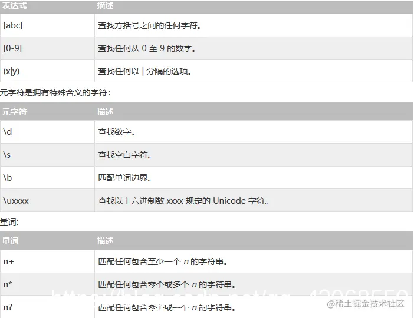414x318 pixels.
Task: Select description '查找空白字符。'
Action: pyautogui.click(x=124, y=155)
